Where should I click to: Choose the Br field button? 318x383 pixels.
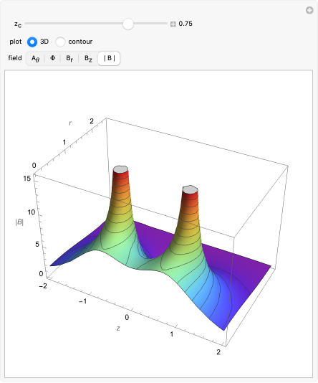69,58
